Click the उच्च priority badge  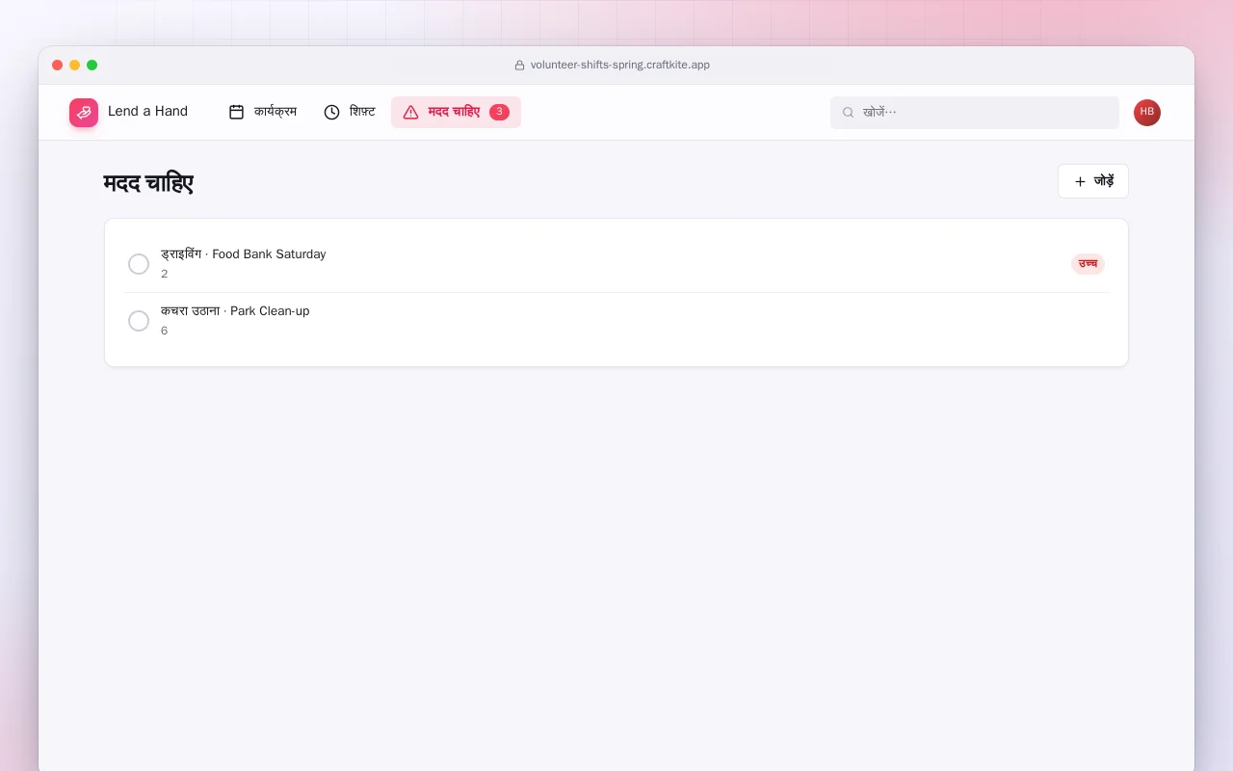pyautogui.click(x=1088, y=264)
